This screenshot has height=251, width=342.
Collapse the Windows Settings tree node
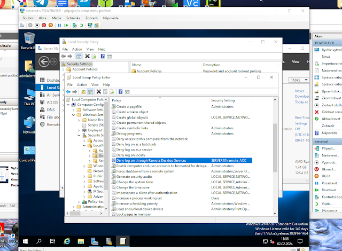pyautogui.click(x=74, y=115)
